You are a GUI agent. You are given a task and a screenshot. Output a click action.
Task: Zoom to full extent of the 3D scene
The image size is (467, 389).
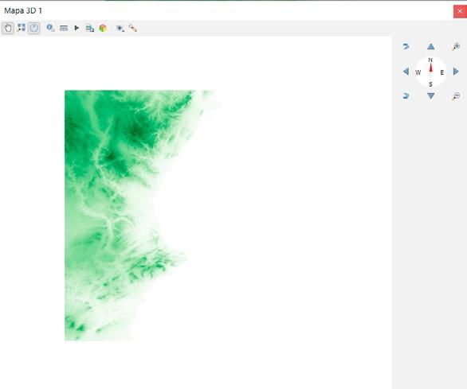21,28
